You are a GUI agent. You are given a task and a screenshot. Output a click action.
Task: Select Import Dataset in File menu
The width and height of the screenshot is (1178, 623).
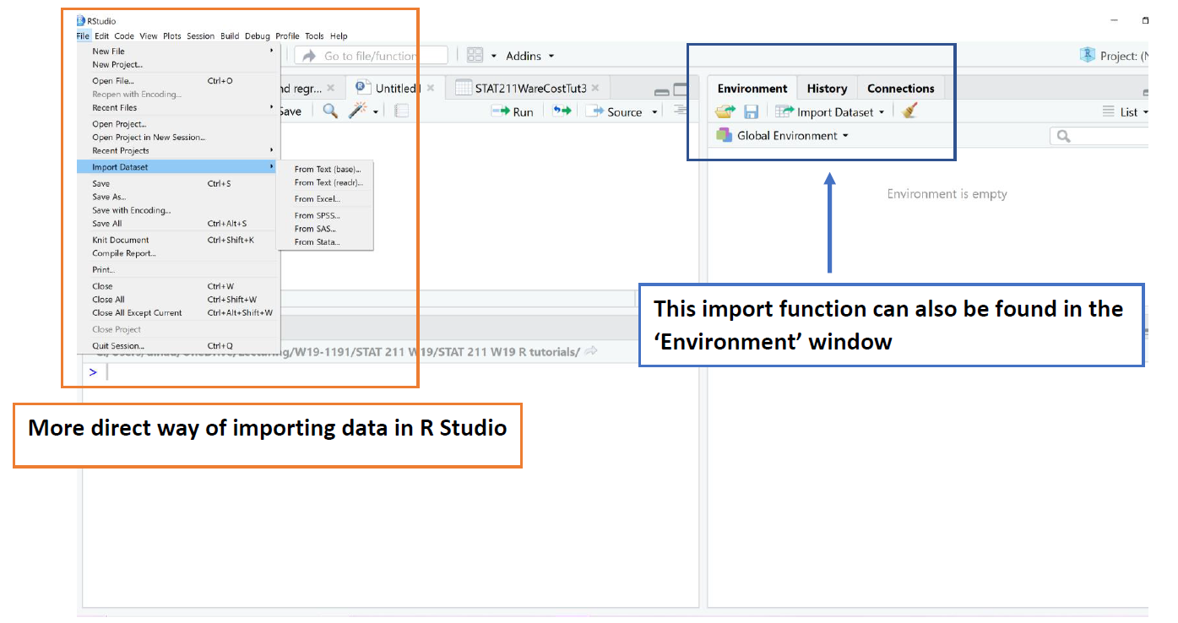[177, 167]
